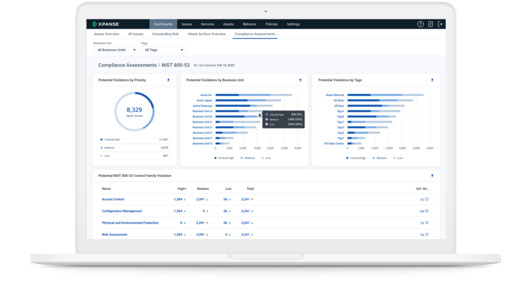Open the All Business Units dropdown

(115, 49)
